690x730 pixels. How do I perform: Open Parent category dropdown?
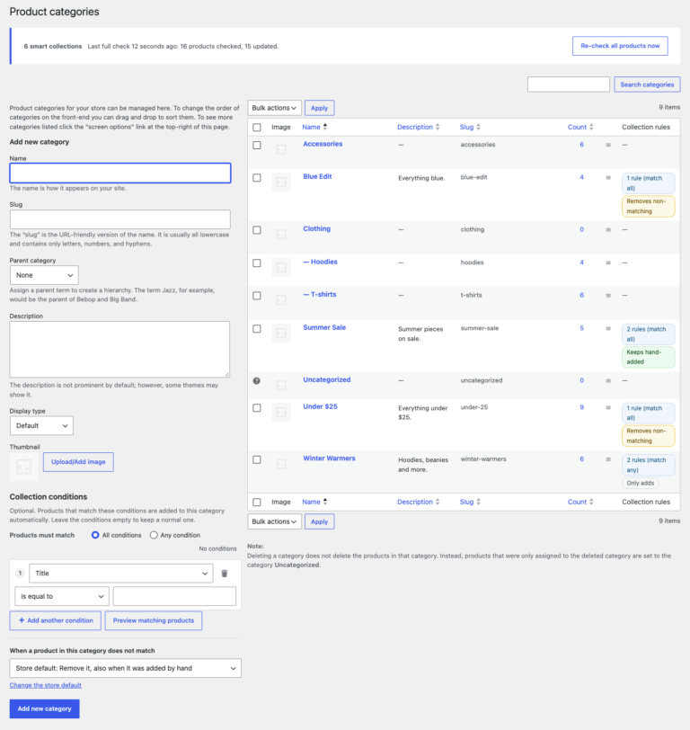[44, 275]
